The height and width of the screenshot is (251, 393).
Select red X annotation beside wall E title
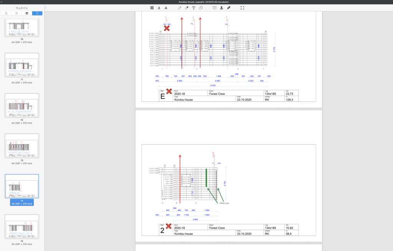click(x=169, y=91)
